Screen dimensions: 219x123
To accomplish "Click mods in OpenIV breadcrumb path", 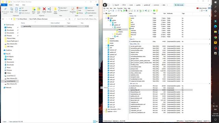I will click(131, 5).
